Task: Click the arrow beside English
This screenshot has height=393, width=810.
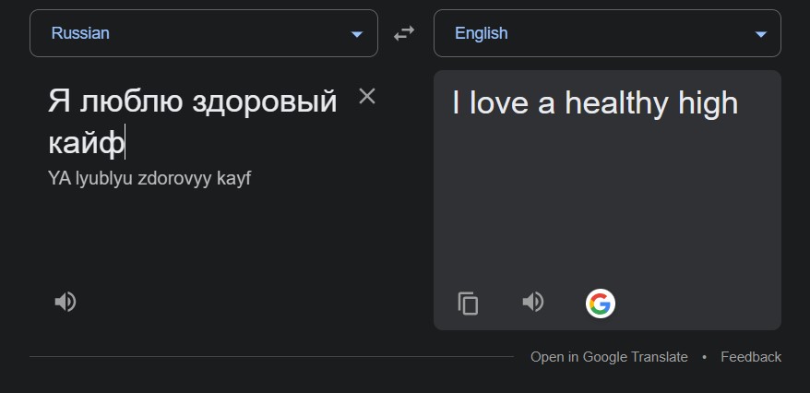Action: coord(760,34)
